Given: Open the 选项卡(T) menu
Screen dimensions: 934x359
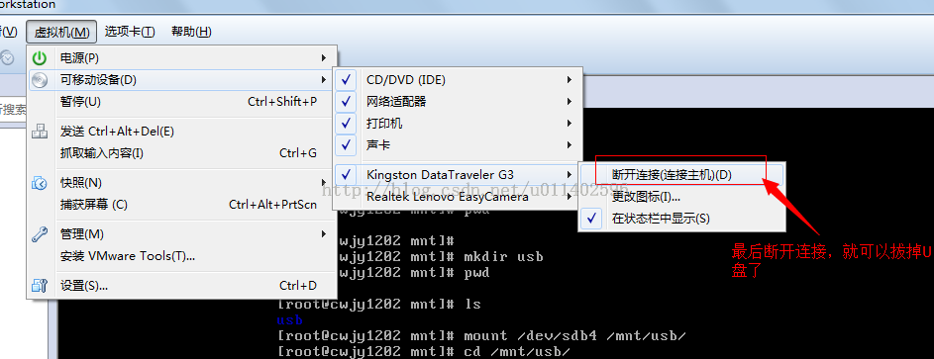Looking at the screenshot, I should point(130,32).
